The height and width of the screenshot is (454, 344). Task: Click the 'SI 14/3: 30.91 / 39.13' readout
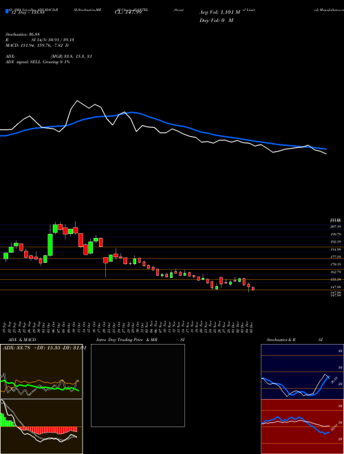(x=53, y=40)
